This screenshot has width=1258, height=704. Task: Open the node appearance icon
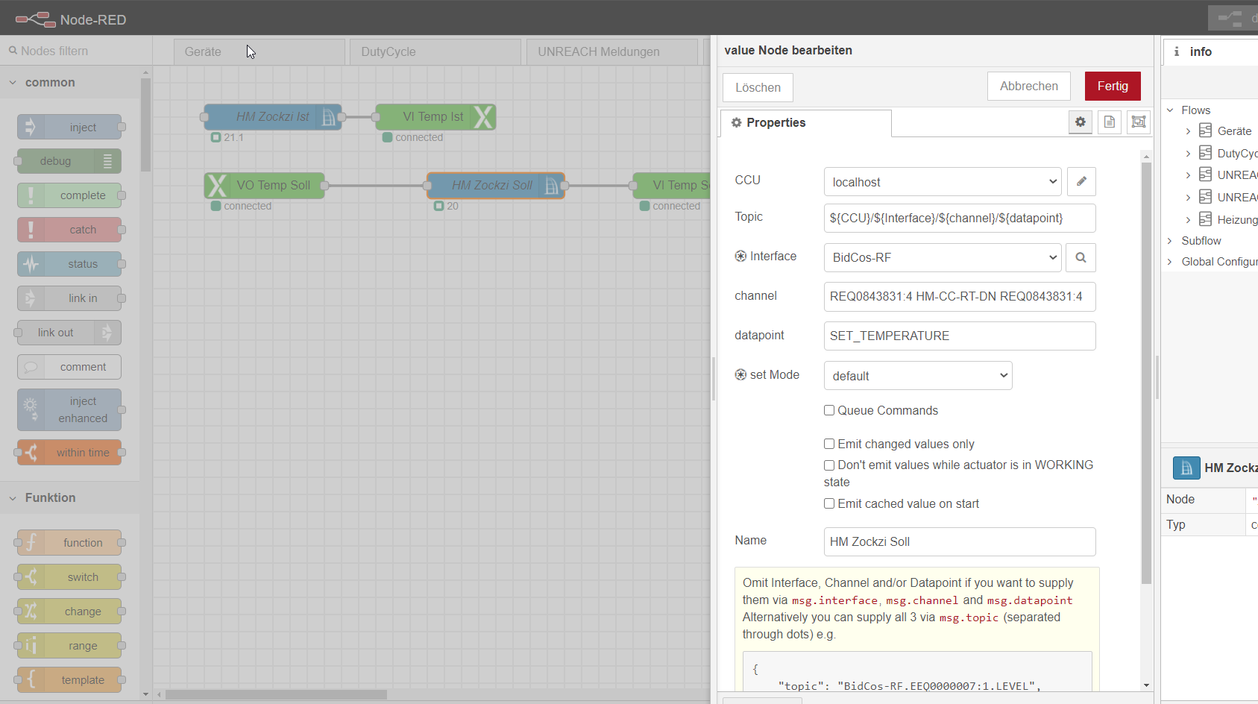tap(1138, 122)
